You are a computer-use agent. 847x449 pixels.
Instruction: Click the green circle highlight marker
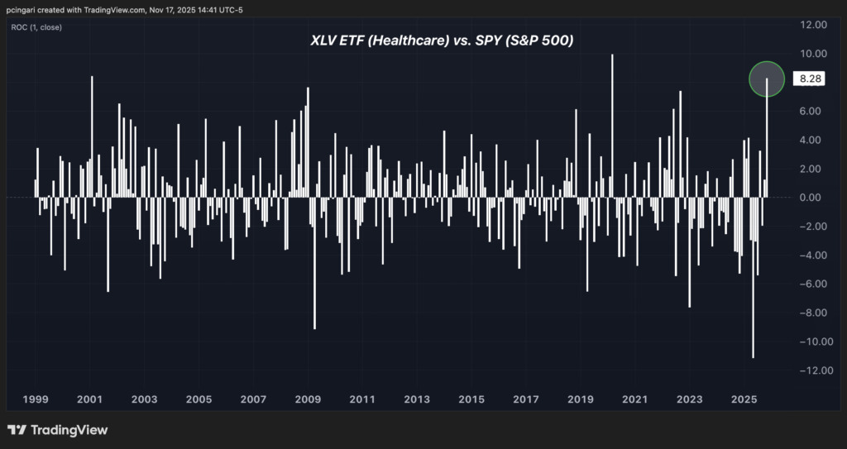[766, 79]
